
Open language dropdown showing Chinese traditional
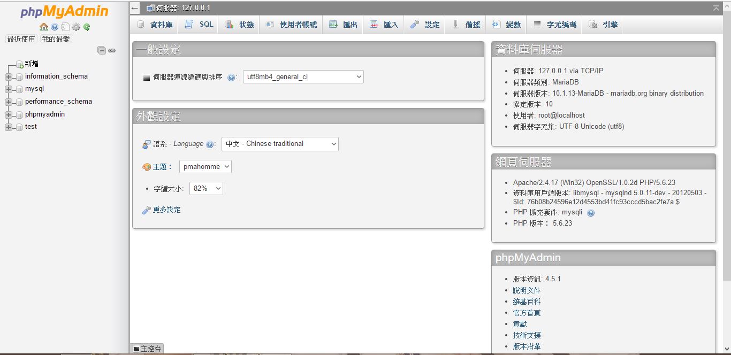click(x=280, y=144)
